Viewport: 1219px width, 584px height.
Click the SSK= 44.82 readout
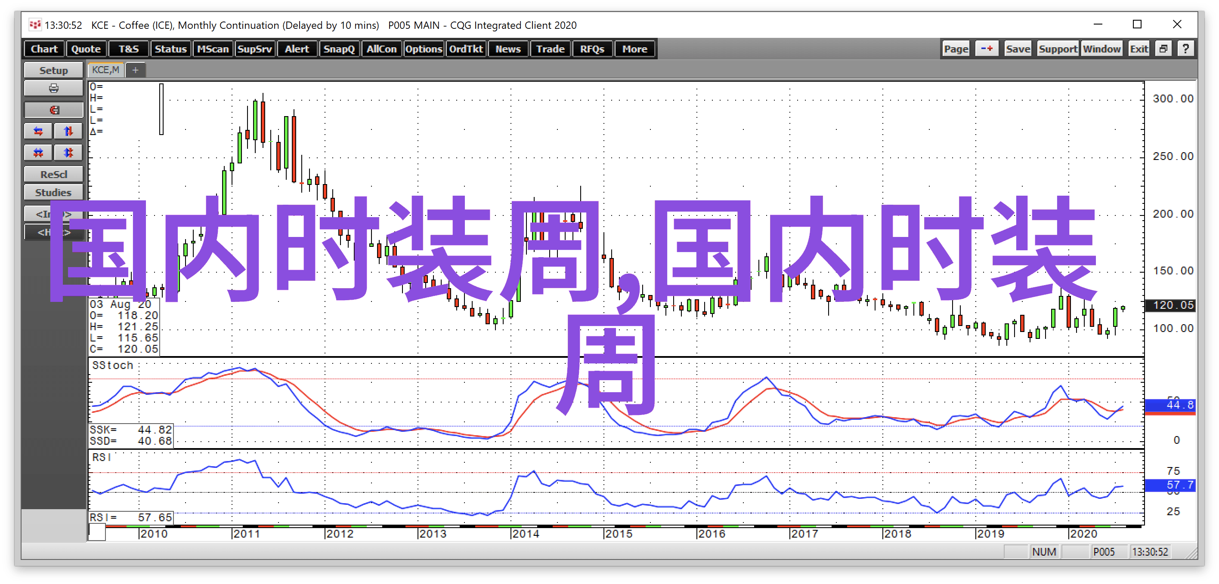coord(131,430)
